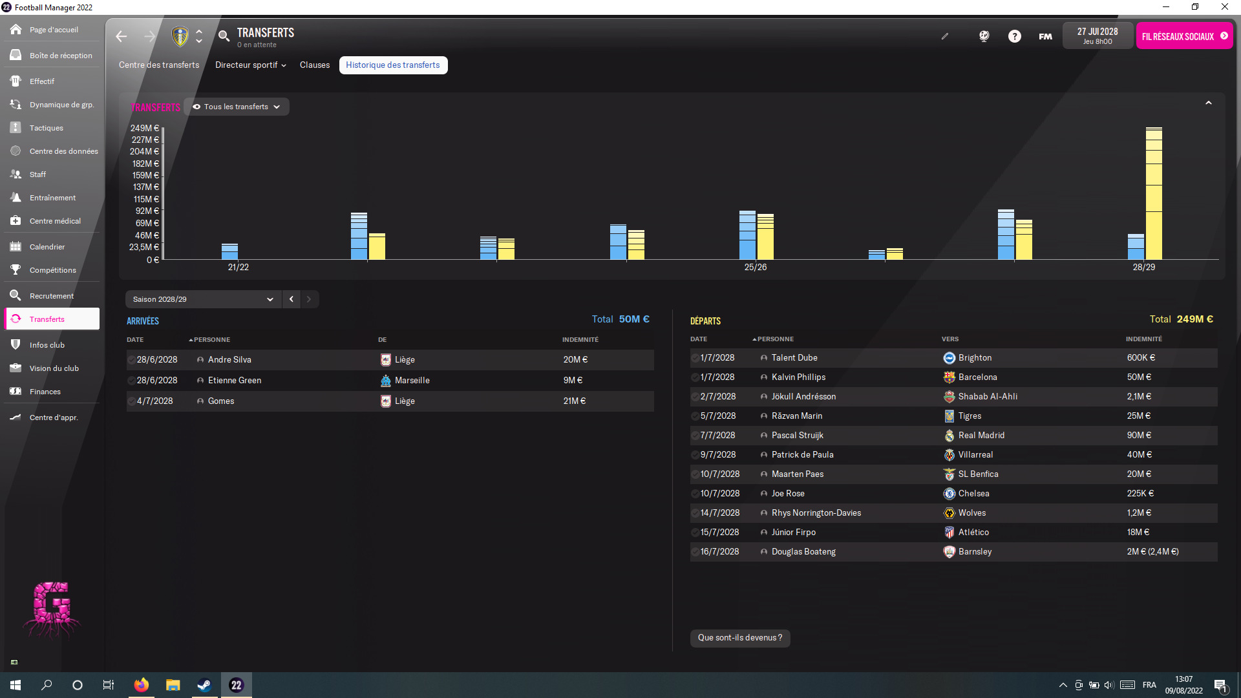Click the back navigation arrow

pyautogui.click(x=122, y=36)
